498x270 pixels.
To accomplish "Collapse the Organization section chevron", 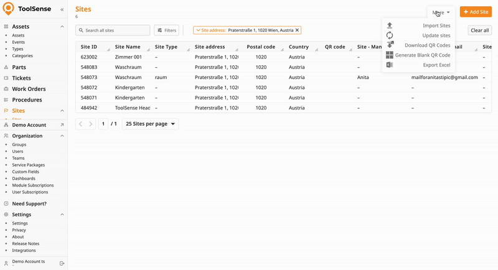I will pos(62,136).
